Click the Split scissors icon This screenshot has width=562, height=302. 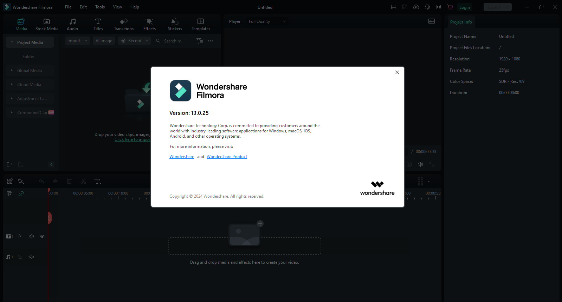tap(83, 181)
